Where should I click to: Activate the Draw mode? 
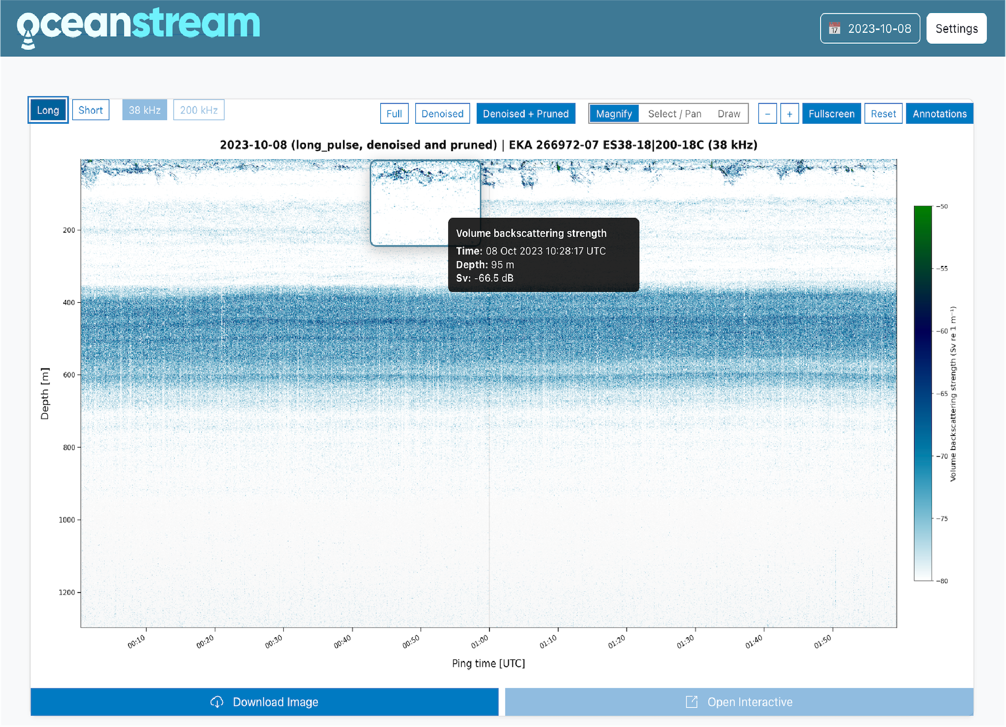[729, 113]
